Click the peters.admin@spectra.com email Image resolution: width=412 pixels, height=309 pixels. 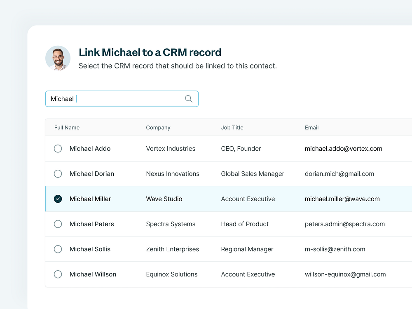click(x=344, y=224)
